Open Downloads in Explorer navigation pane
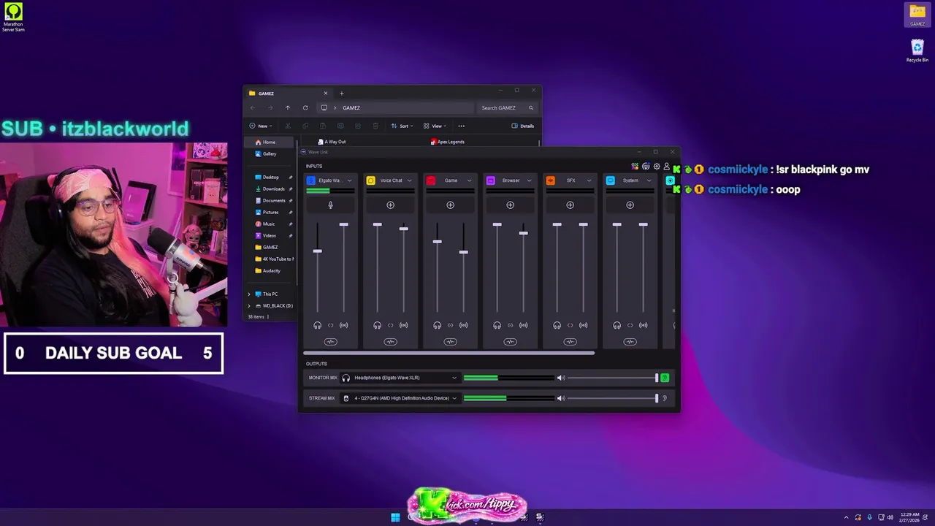935x526 pixels. [273, 188]
